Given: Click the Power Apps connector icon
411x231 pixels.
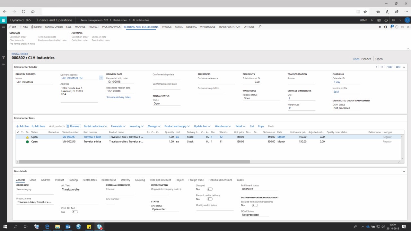Looking at the screenshot, I should (x=380, y=27).
